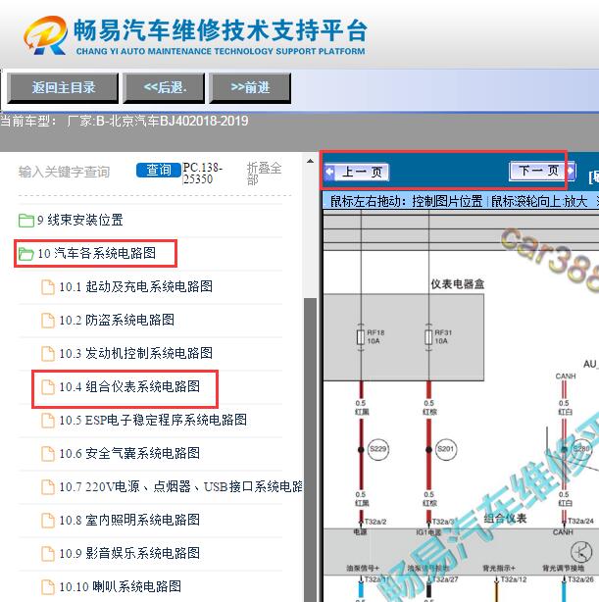Click the document icon beside 10.2 防盗系统

point(48,321)
